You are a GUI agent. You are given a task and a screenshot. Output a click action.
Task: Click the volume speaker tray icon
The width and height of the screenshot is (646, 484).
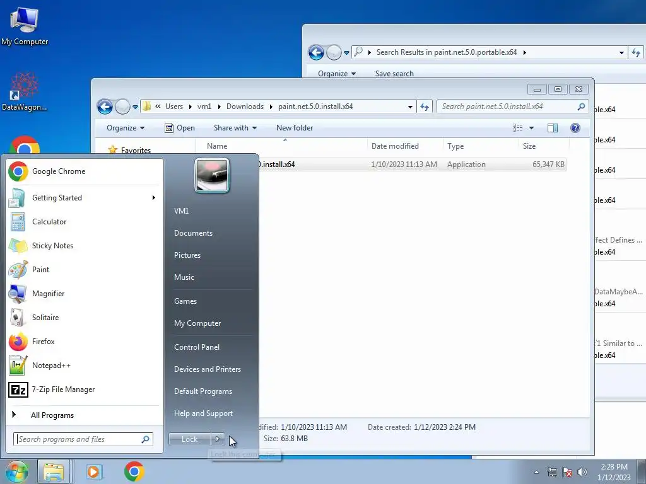582,472
